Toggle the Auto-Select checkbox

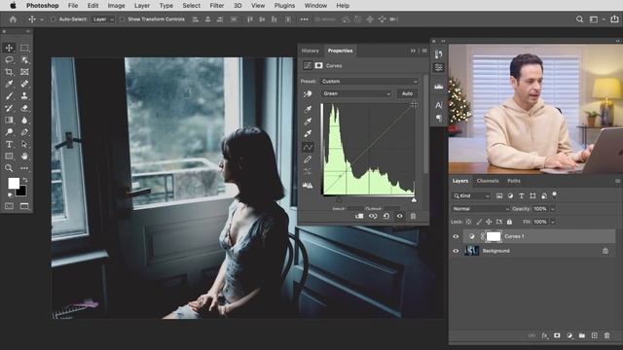click(x=53, y=19)
